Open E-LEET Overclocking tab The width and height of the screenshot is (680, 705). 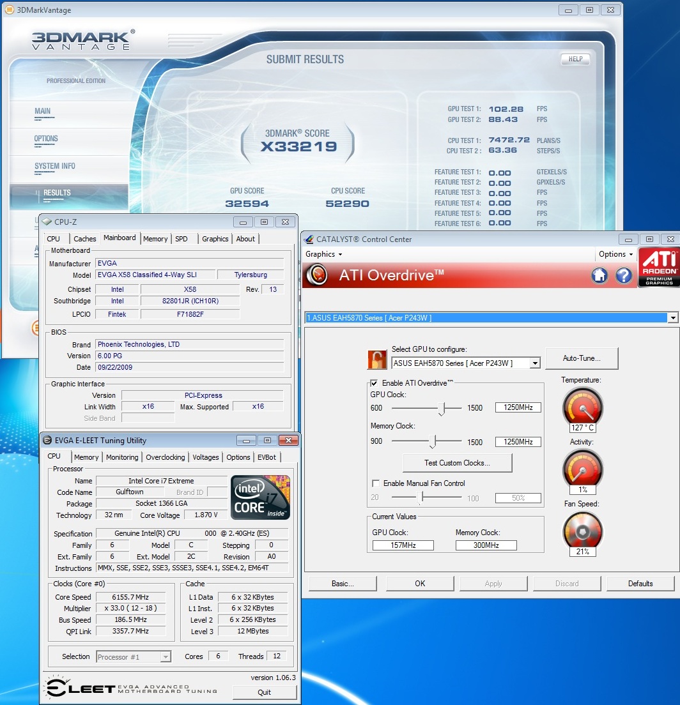(x=165, y=457)
